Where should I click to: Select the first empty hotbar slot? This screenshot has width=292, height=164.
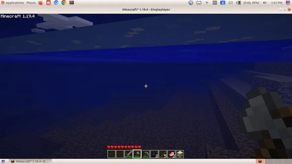pos(112,154)
